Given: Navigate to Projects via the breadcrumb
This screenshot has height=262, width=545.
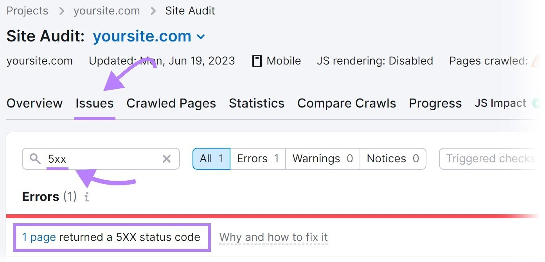Looking at the screenshot, I should [x=27, y=11].
